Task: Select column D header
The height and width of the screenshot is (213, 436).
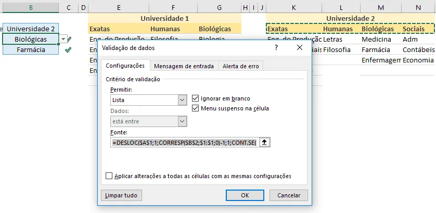Action: click(x=83, y=7)
